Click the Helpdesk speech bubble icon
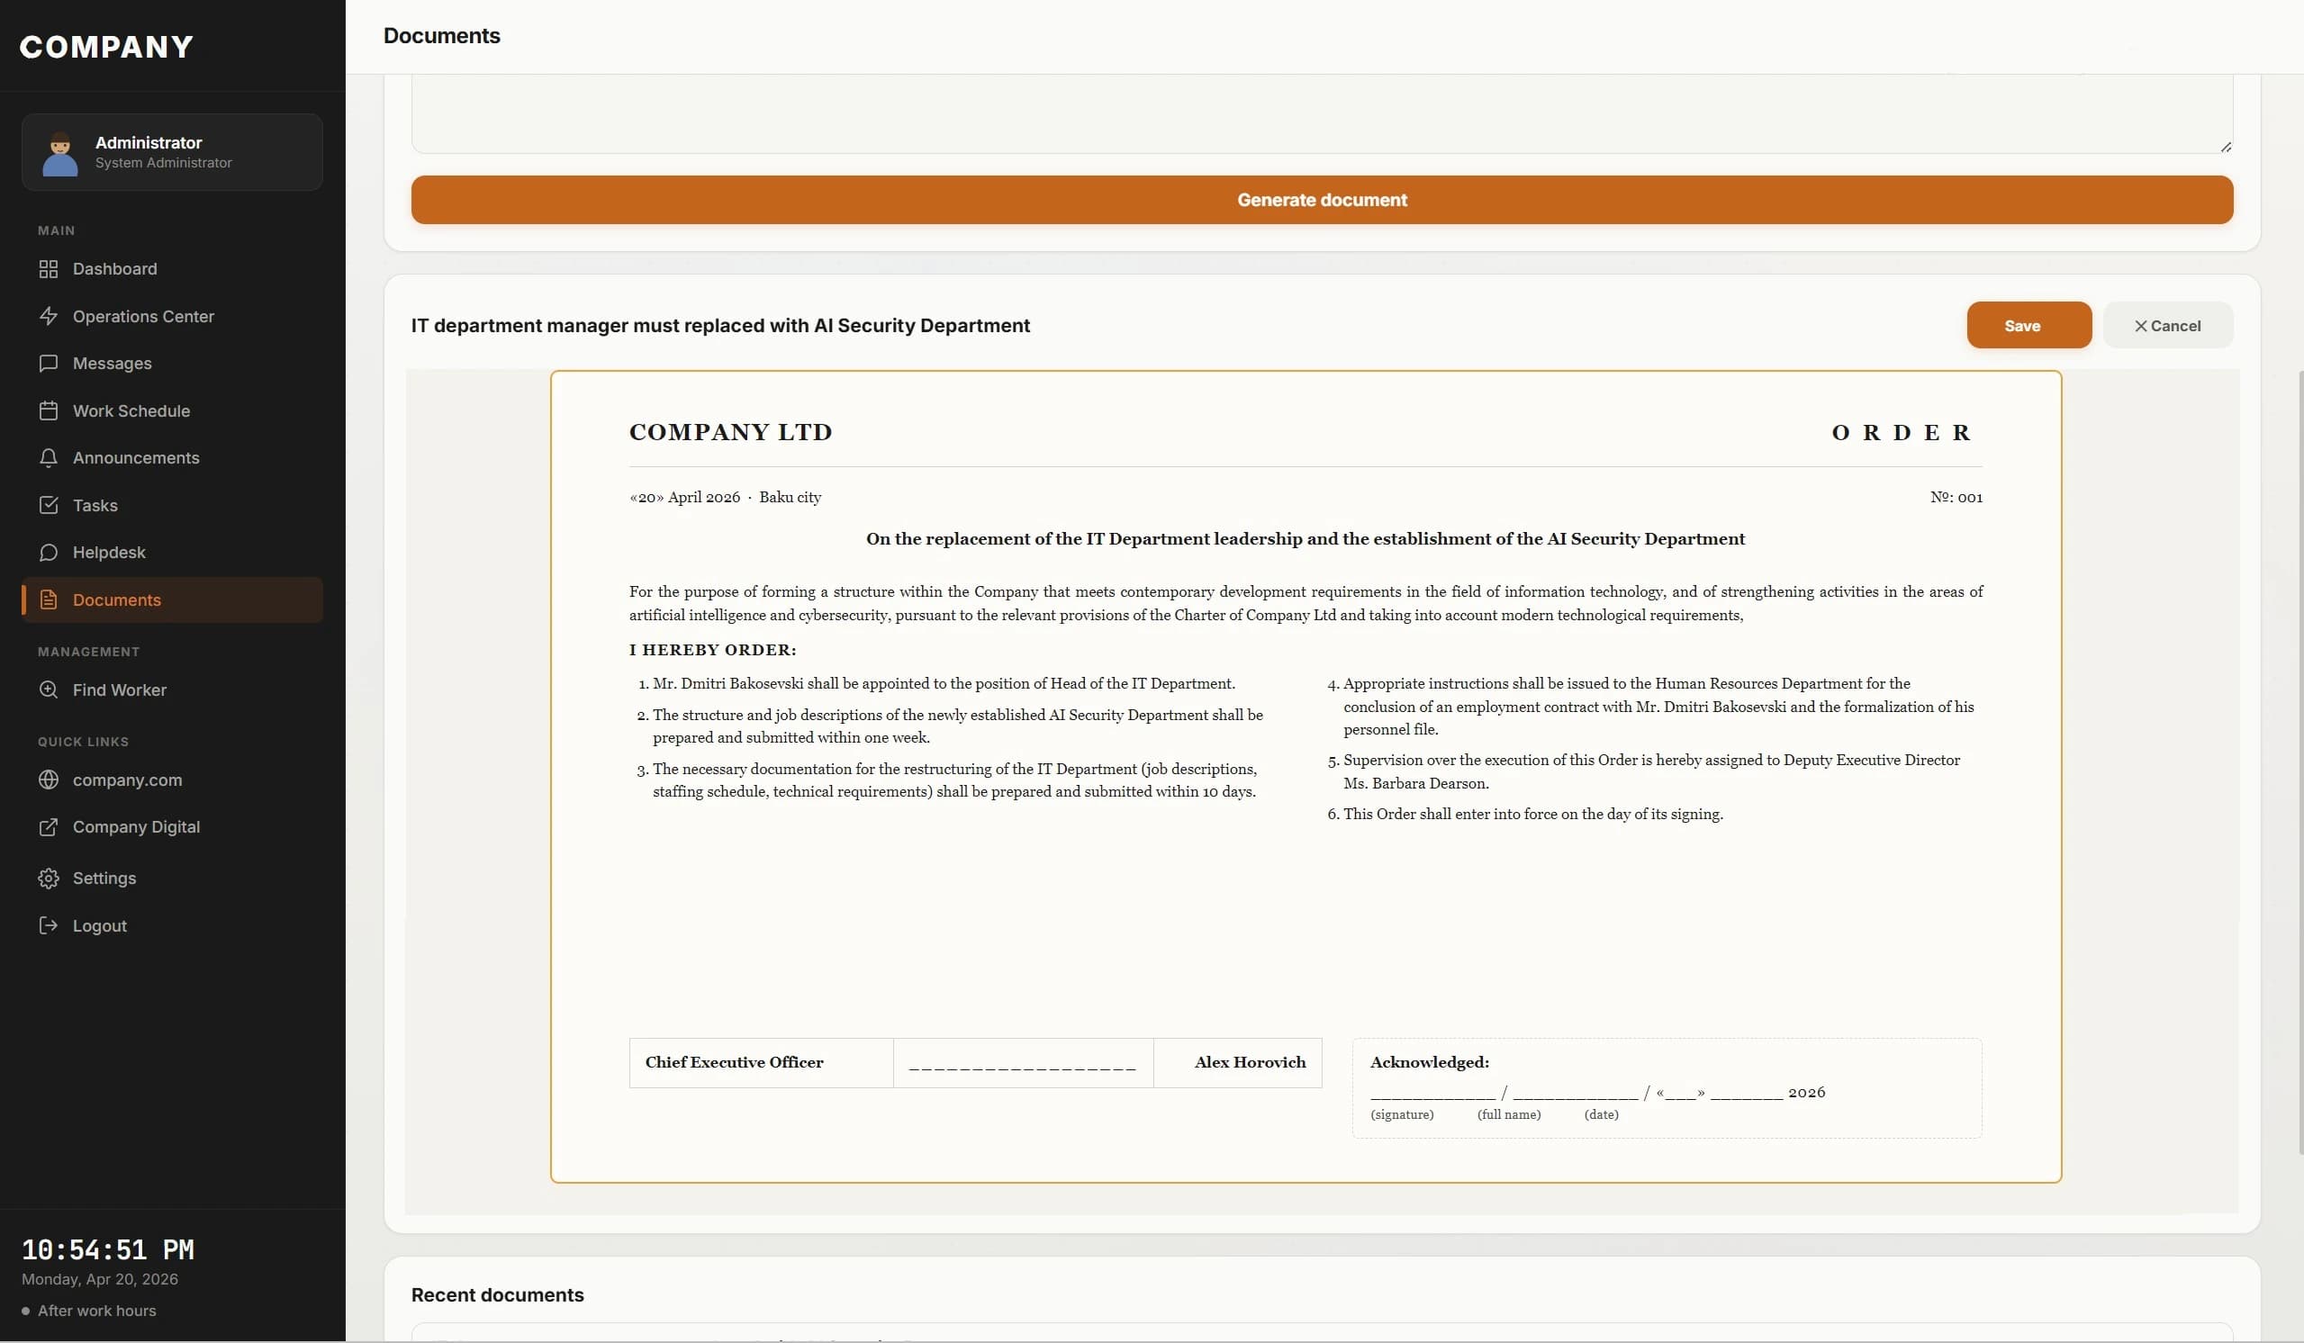This screenshot has height=1343, width=2304. (x=49, y=552)
